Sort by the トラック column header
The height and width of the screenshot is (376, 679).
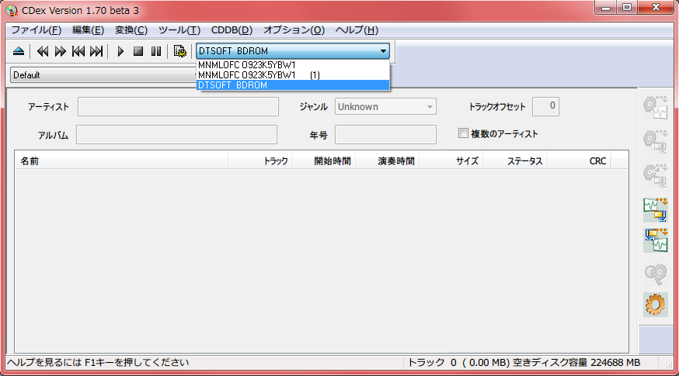coord(259,160)
